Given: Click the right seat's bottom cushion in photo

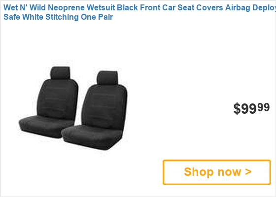Looking at the screenshot, I should click(92, 137).
